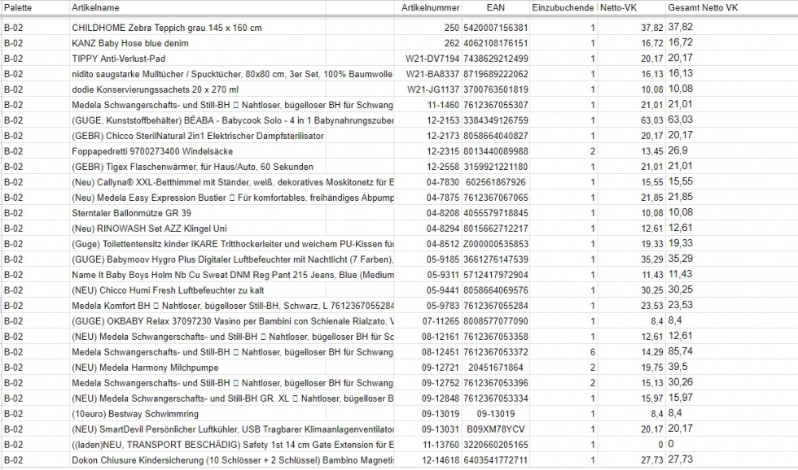Click EAN B09XM78YCV
The height and width of the screenshot is (470, 798).
tap(496, 429)
